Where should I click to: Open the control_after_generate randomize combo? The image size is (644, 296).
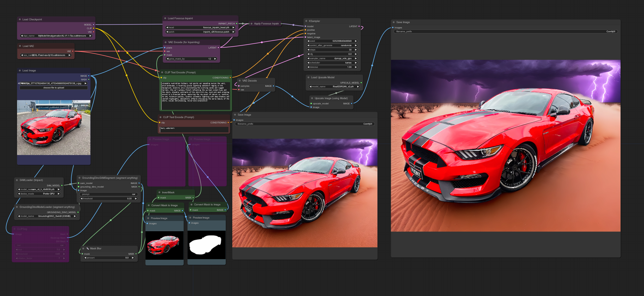(x=332, y=45)
